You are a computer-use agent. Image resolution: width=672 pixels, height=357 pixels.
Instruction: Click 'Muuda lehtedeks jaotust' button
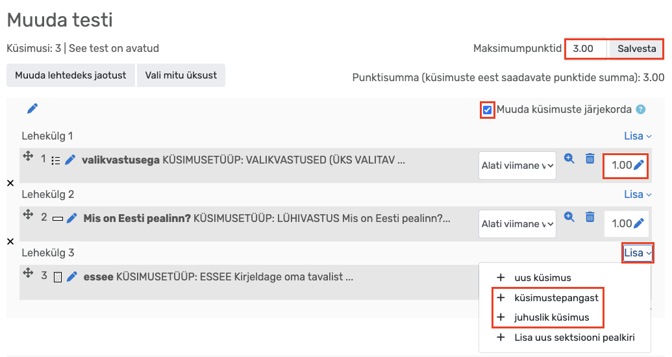pyautogui.click(x=71, y=75)
